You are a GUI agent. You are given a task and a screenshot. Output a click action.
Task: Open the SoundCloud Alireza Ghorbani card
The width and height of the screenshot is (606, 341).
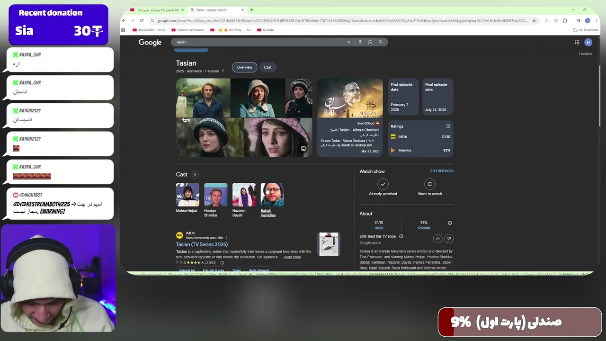[x=350, y=117]
